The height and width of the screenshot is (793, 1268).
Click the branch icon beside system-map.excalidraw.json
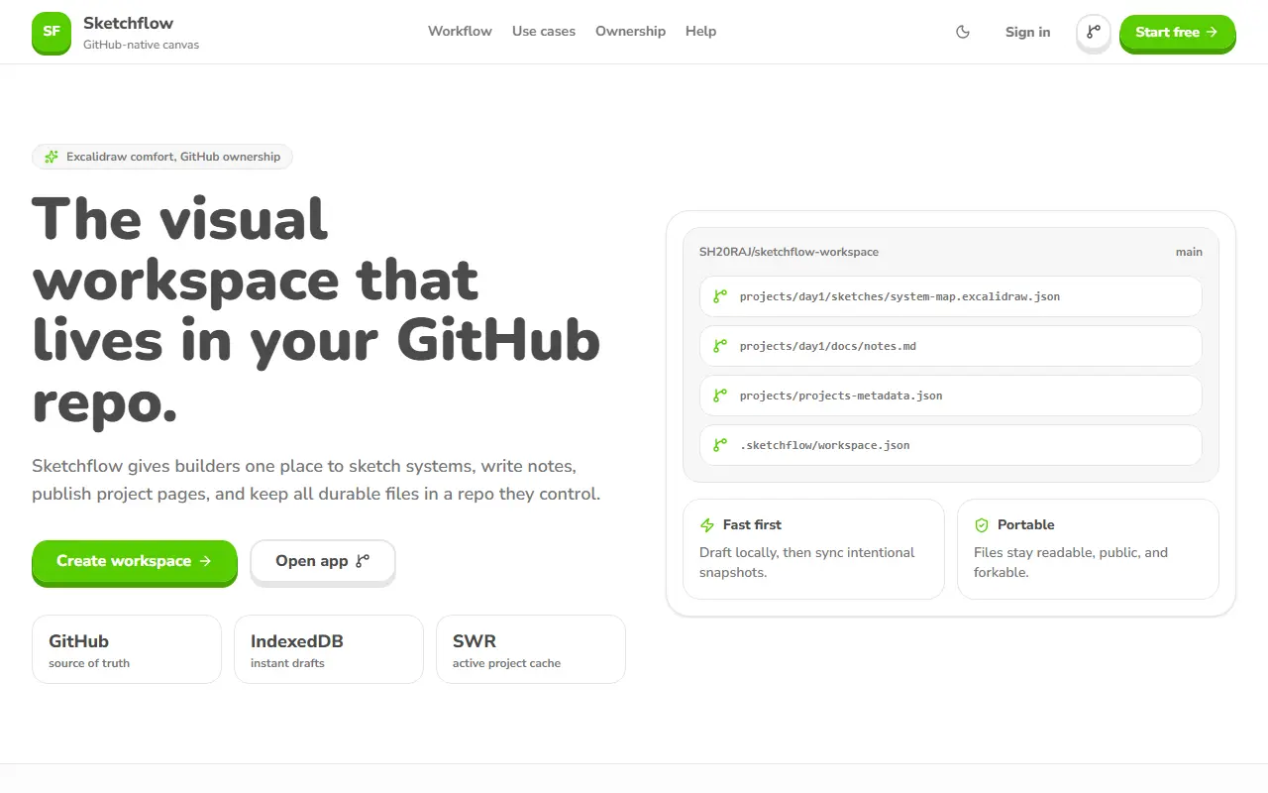pos(720,296)
